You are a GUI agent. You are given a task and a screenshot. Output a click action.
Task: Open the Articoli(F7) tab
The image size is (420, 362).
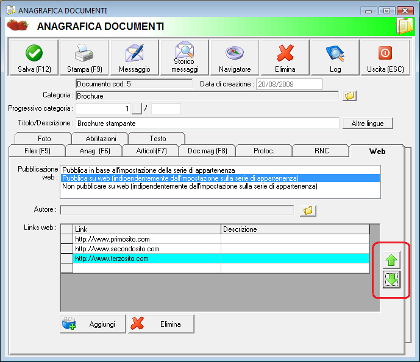coord(151,151)
